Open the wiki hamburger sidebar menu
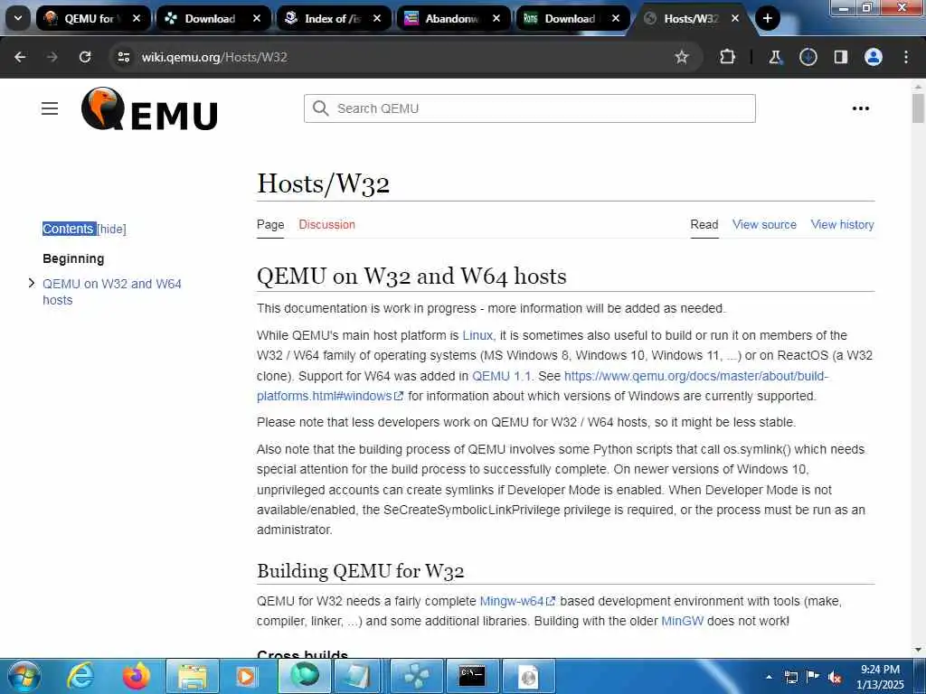This screenshot has height=694, width=926. pyautogui.click(x=50, y=108)
